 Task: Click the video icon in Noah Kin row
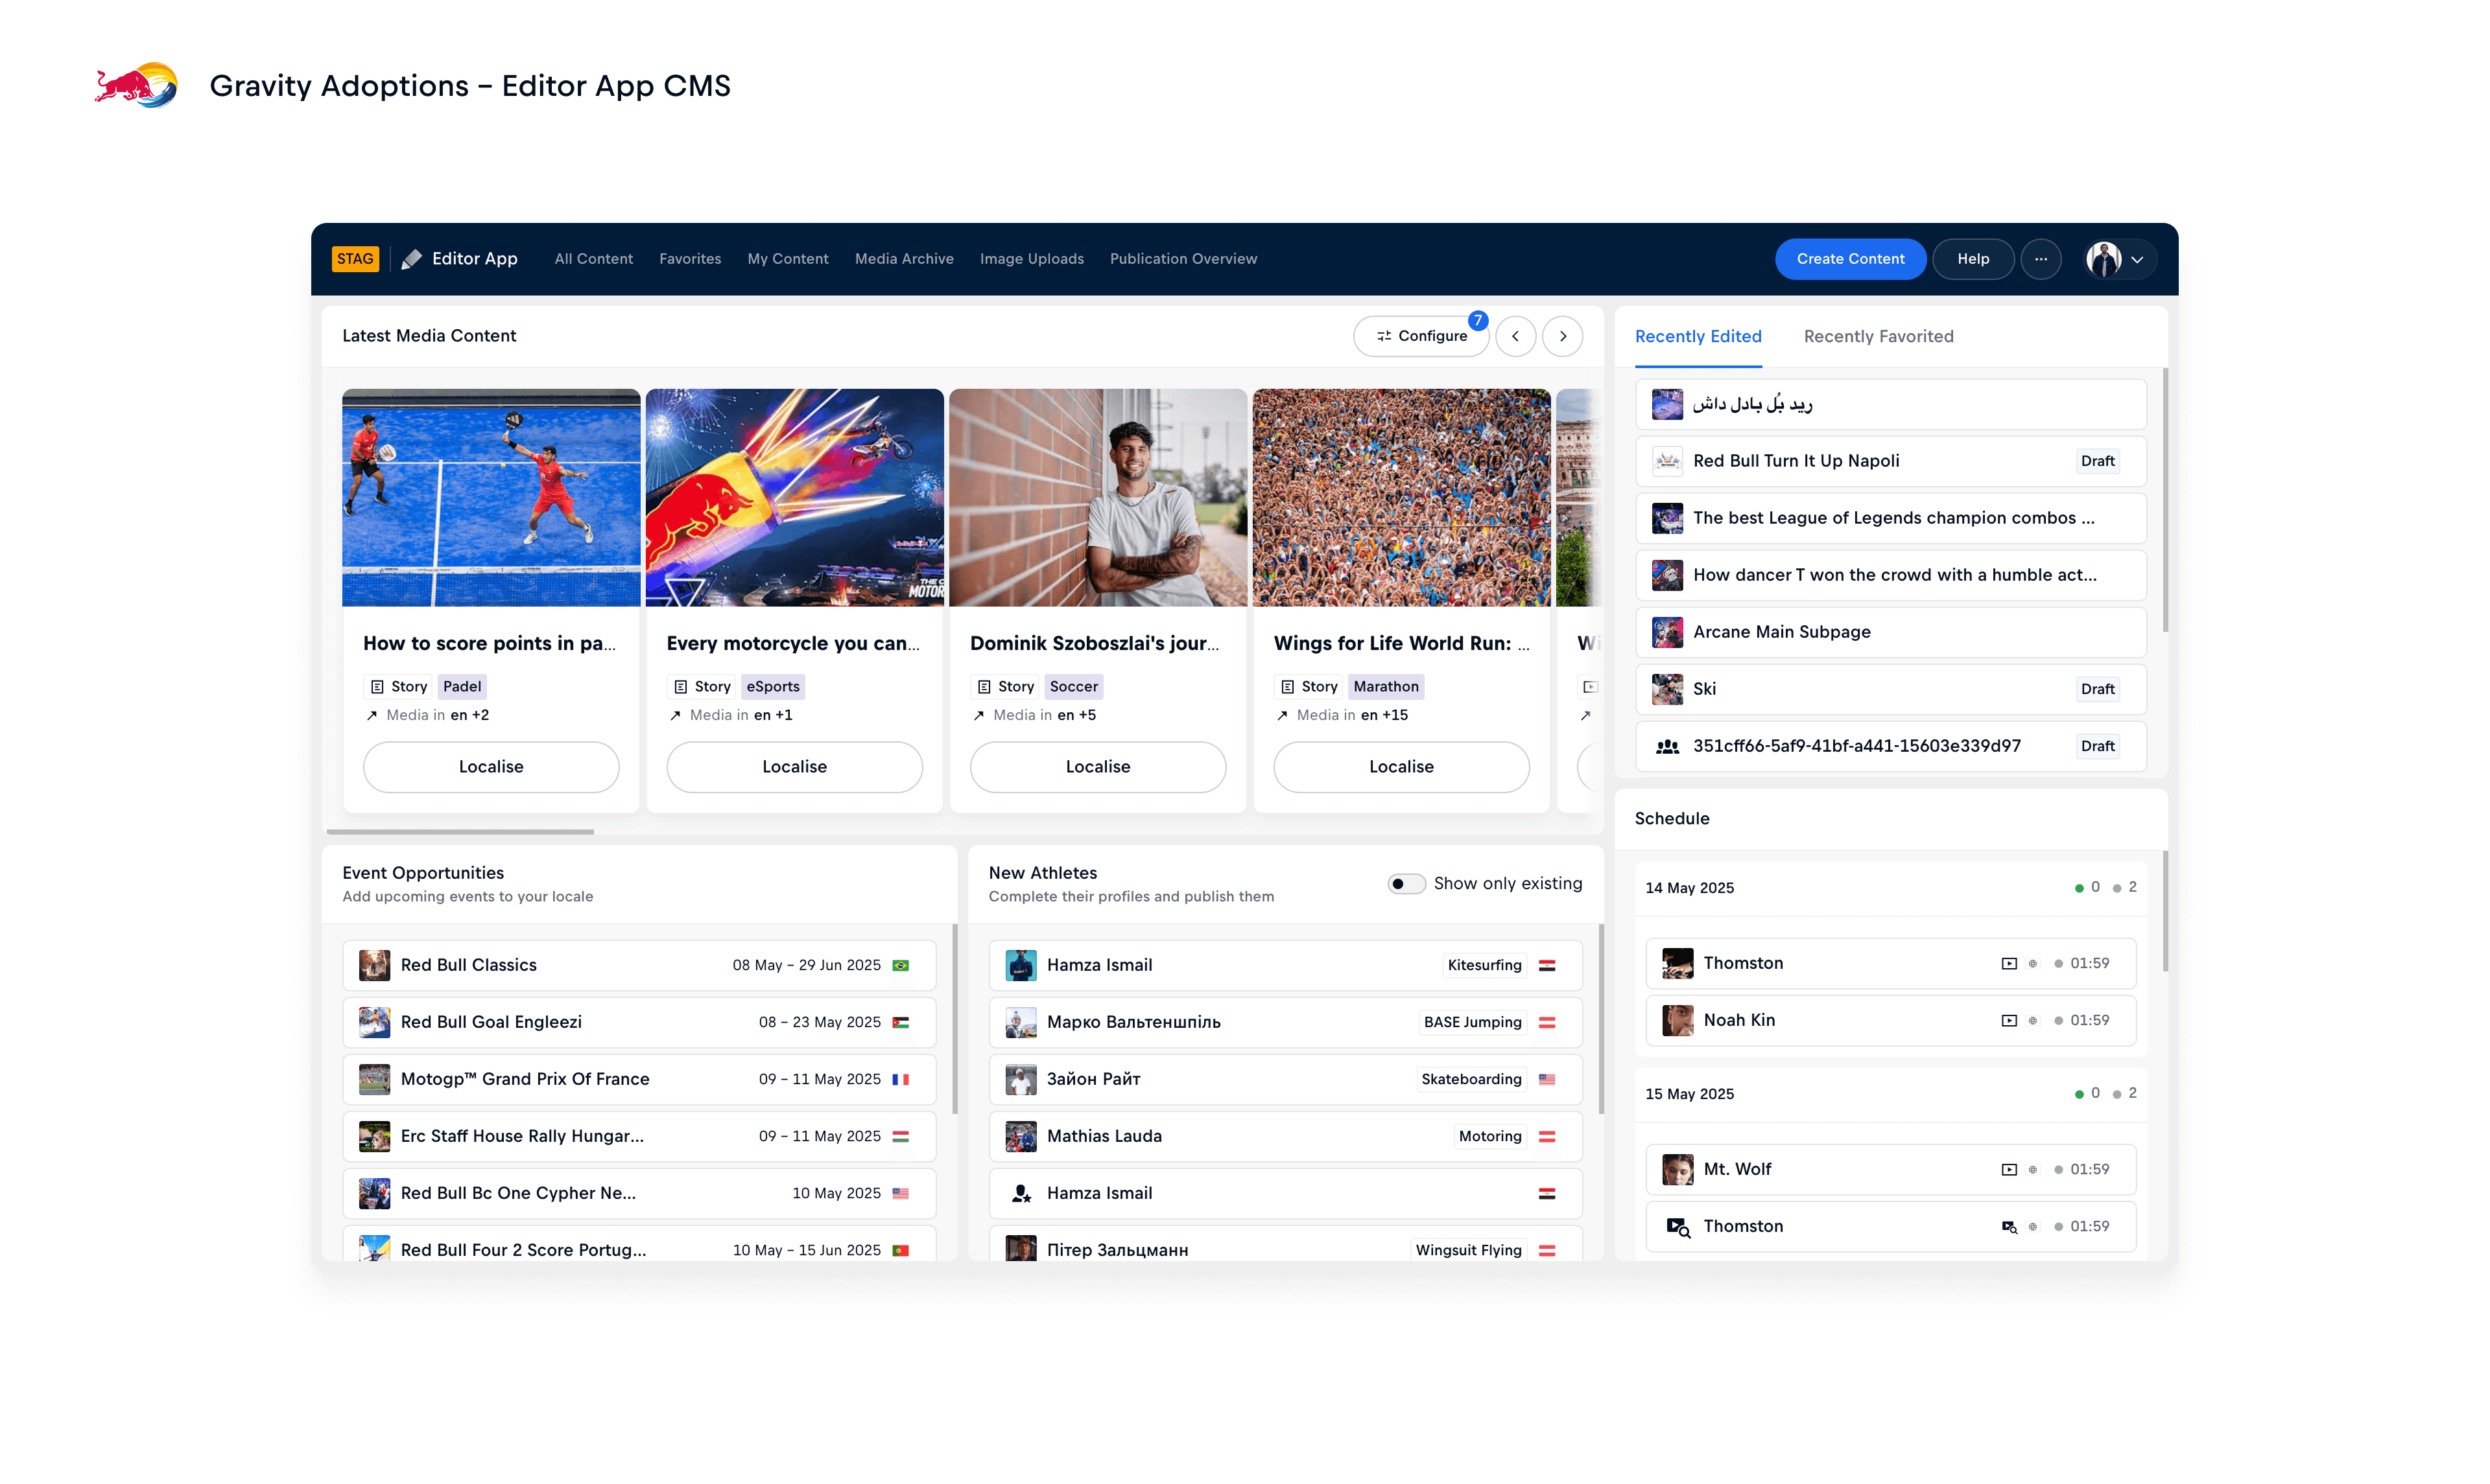(2009, 1020)
